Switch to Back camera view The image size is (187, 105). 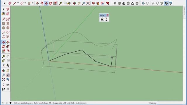click(x=132, y=3)
